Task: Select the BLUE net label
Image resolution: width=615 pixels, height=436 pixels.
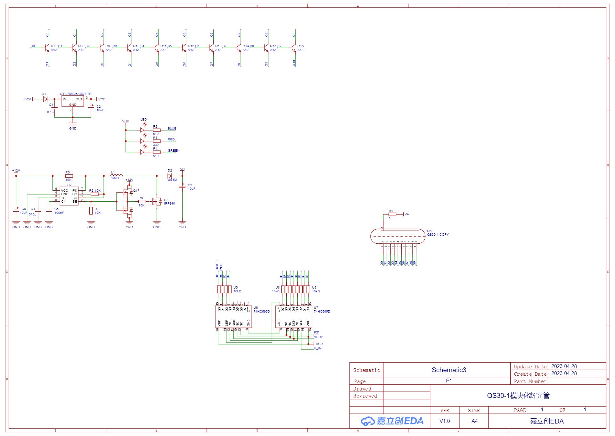Action: coord(172,129)
